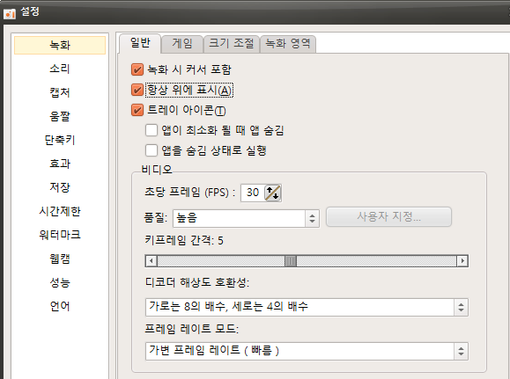Screen dimensions: 510x379
Task: Open the 워터마크 settings category
Action: [60, 235]
